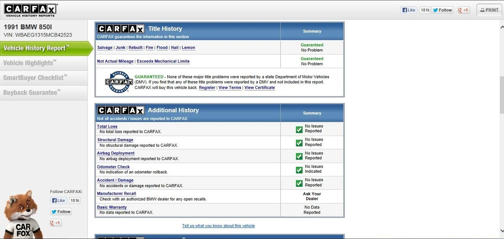Open the Odometer Check link
The width and height of the screenshot is (504, 239).
113,167
